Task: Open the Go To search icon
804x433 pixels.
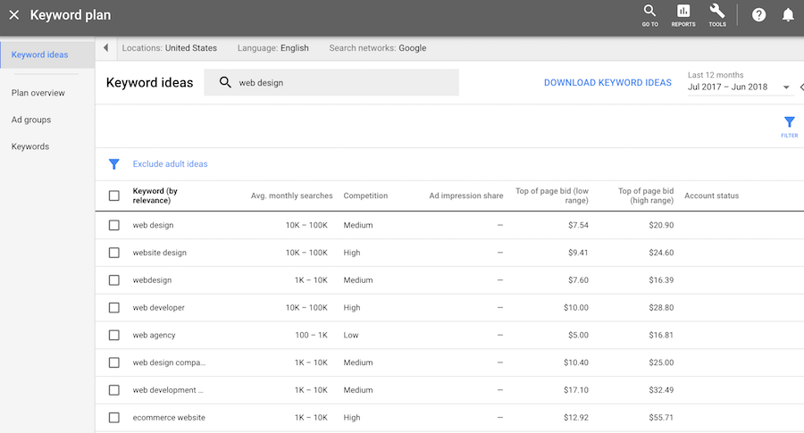Action: tap(649, 14)
